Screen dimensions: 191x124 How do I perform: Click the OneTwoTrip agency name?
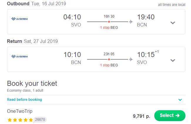tap(20, 111)
